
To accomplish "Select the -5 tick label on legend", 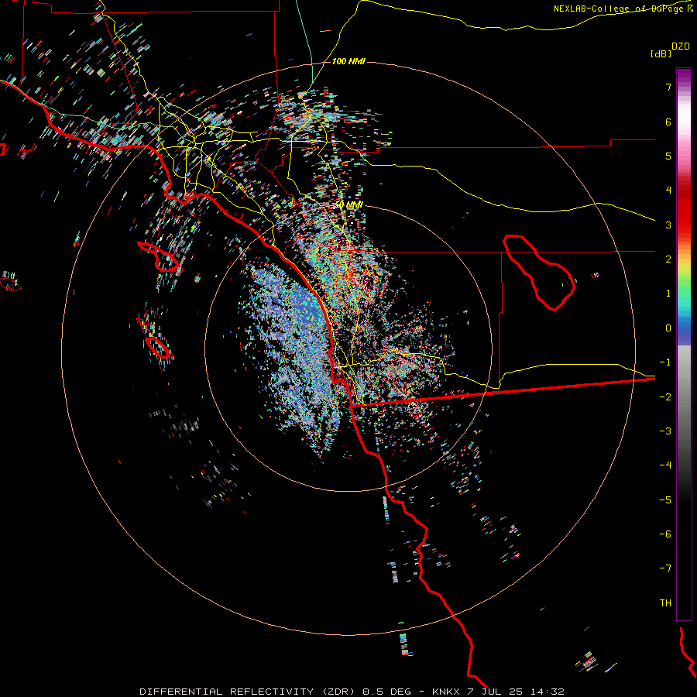I will [x=665, y=500].
